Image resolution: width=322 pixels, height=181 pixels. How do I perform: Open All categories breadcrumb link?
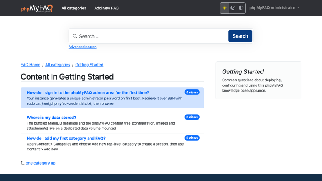point(58,65)
